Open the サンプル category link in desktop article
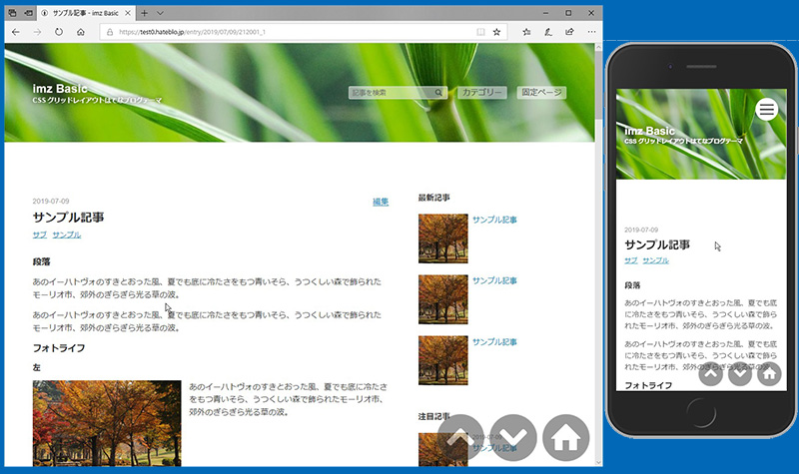The width and height of the screenshot is (799, 474). point(66,235)
